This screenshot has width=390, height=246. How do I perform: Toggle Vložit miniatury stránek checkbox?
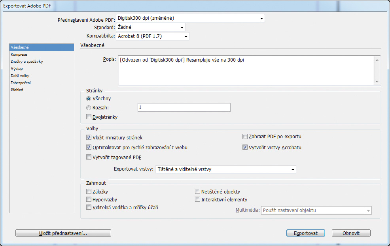89,137
